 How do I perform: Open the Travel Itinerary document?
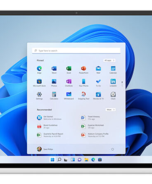tap(90, 118)
